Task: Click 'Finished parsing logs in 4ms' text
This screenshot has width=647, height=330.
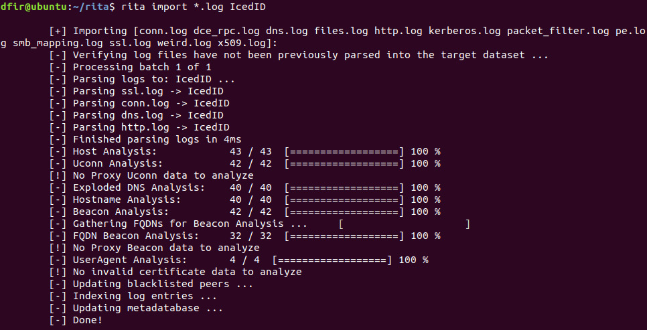Action: (157, 139)
